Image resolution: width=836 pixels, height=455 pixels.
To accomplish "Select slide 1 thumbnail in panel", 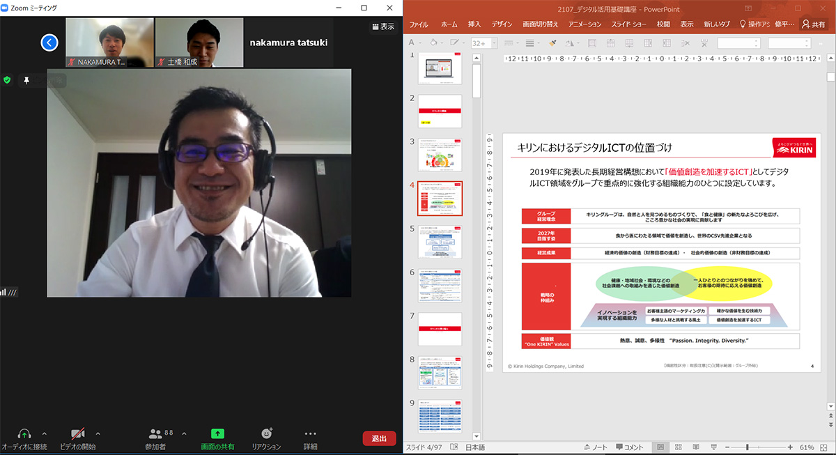I will pyautogui.click(x=440, y=68).
